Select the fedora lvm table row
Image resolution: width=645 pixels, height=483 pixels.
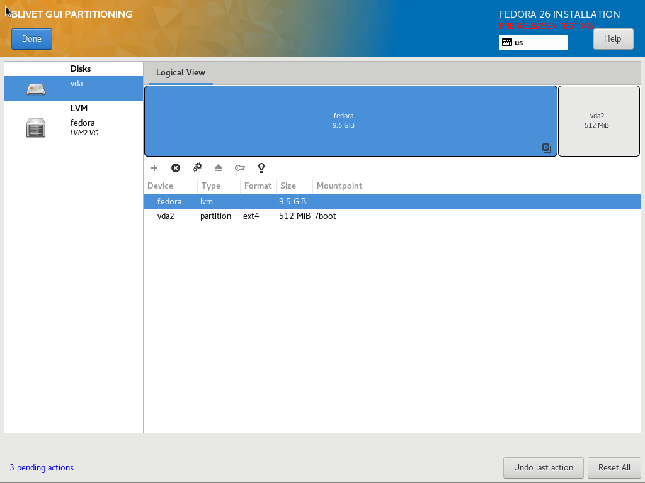point(392,201)
